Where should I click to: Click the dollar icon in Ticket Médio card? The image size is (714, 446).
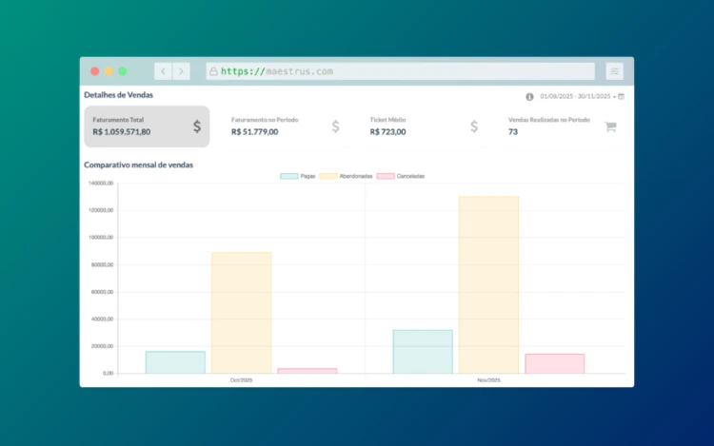pyautogui.click(x=474, y=126)
